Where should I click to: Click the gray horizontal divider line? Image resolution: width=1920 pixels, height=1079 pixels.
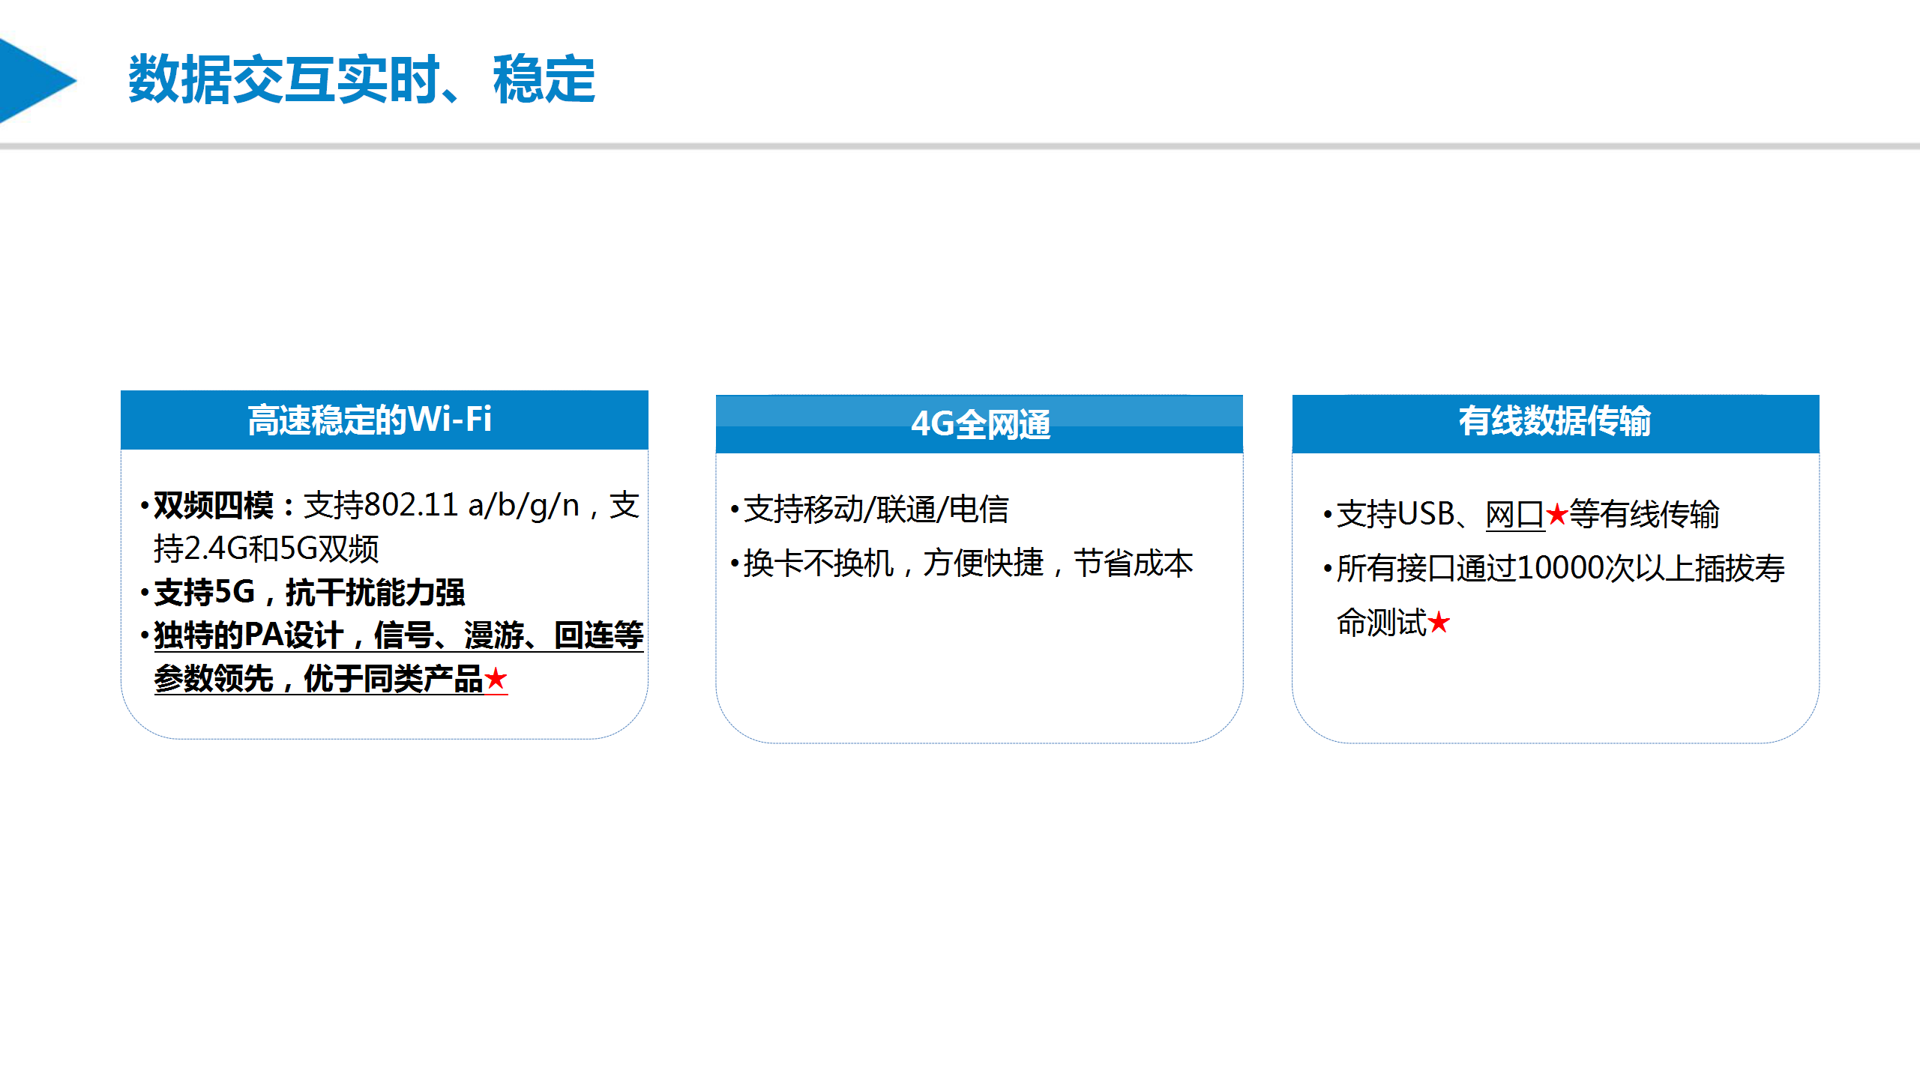click(960, 146)
